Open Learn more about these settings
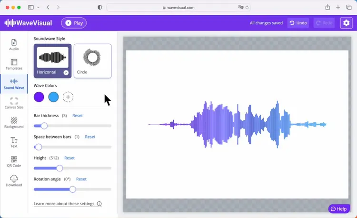The width and height of the screenshot is (357, 218). (x=64, y=204)
